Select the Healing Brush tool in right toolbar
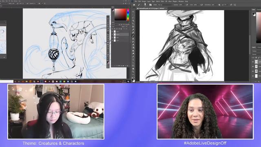 (133, 33)
